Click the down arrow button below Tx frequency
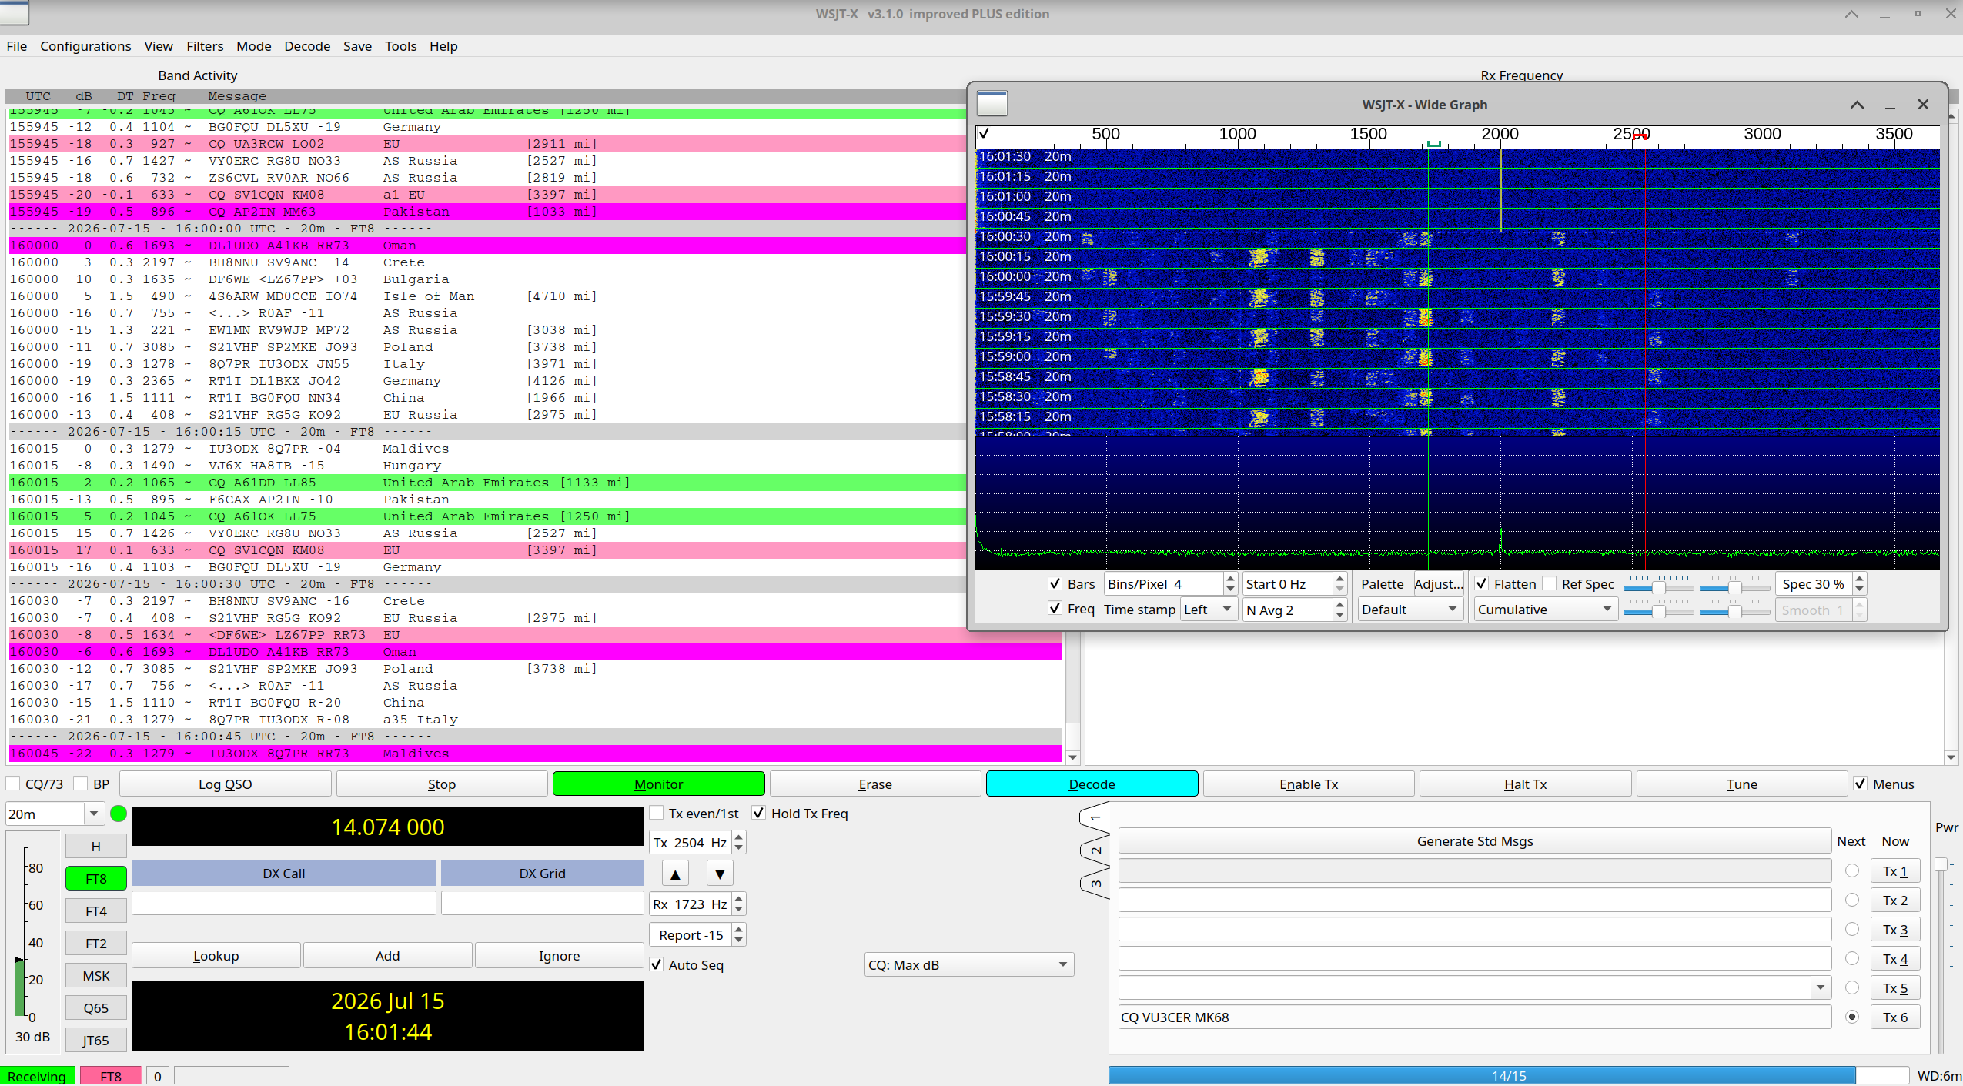The image size is (1963, 1086). click(720, 874)
